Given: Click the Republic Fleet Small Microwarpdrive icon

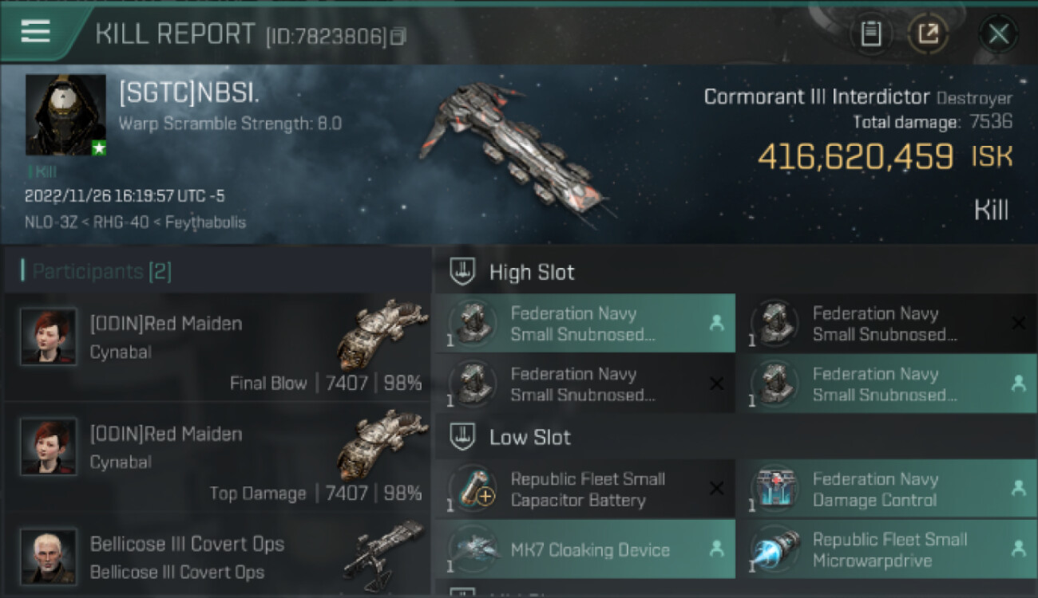Looking at the screenshot, I should [x=775, y=549].
